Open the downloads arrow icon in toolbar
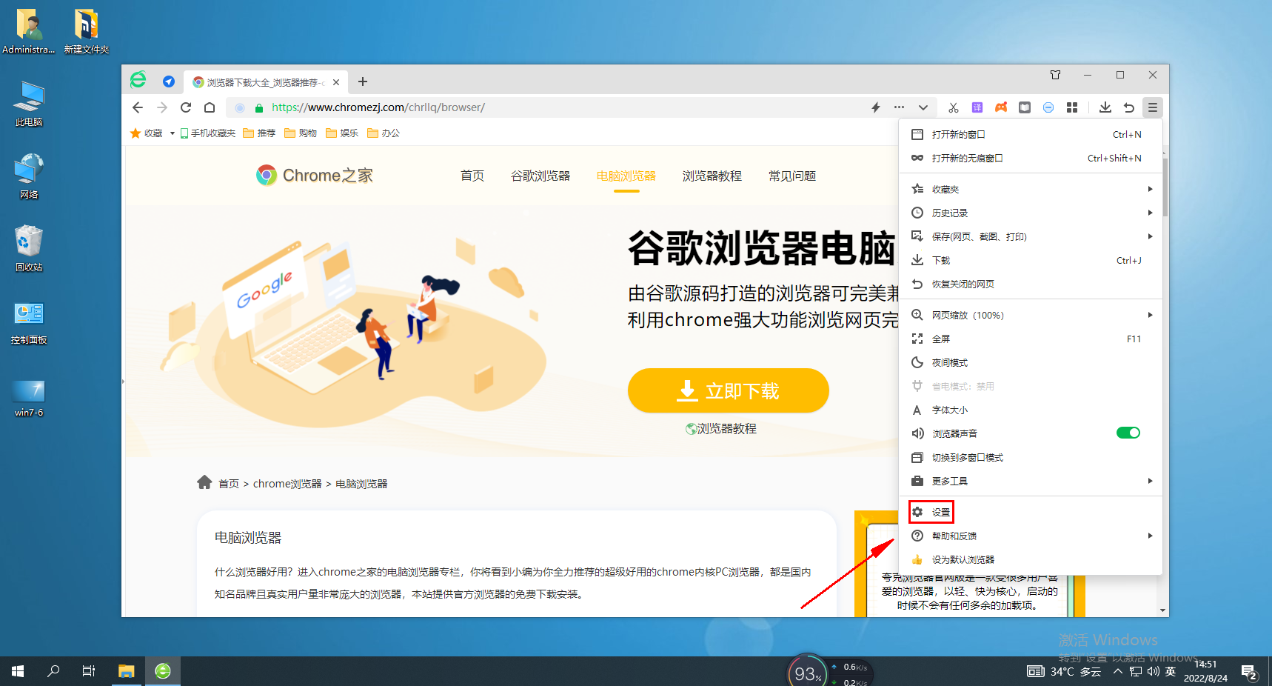The height and width of the screenshot is (686, 1272). [1105, 107]
